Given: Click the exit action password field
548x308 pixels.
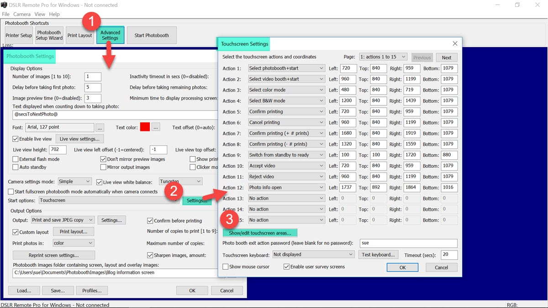Looking at the screenshot, I should click(x=408, y=243).
